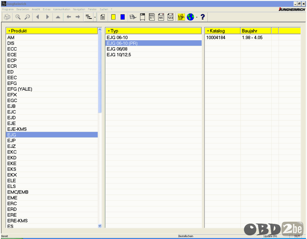Select type EJG 06-10
307x239 pixels.
153,38
